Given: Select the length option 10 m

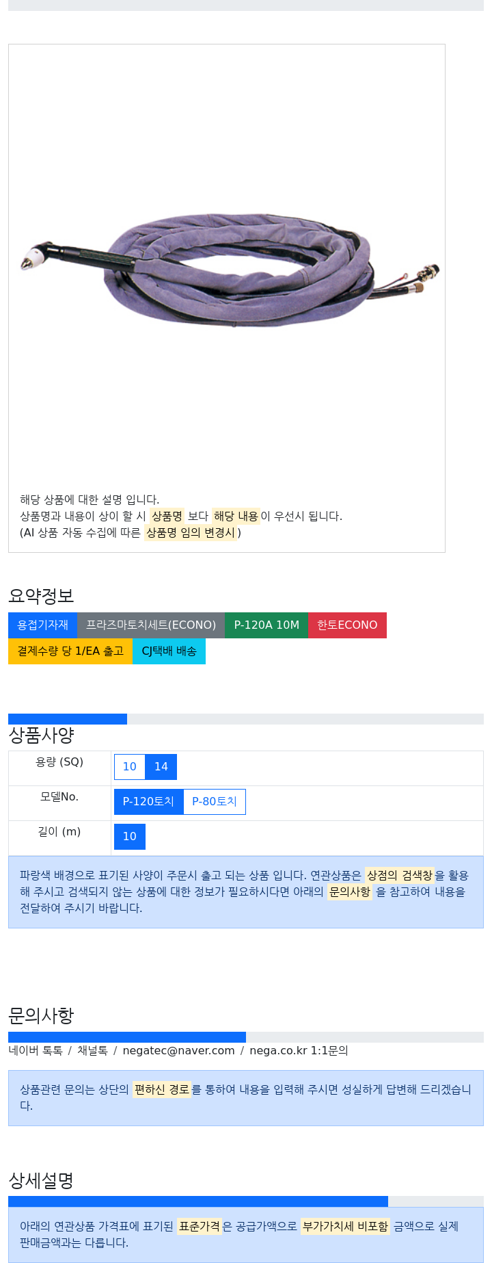Looking at the screenshot, I should click(130, 837).
